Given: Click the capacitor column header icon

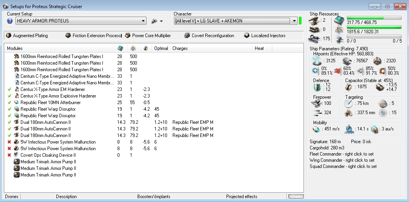Looking at the screenshot, I should pos(146,48).
